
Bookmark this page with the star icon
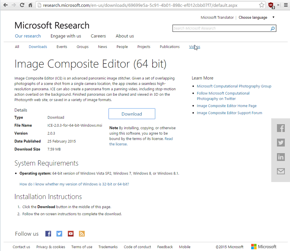261,5
